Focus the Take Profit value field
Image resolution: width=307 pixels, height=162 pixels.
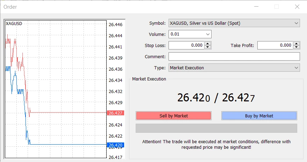coord(275,45)
